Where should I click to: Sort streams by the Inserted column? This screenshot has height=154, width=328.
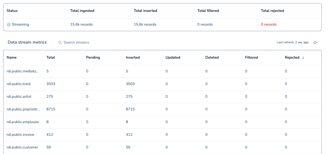pos(133,57)
